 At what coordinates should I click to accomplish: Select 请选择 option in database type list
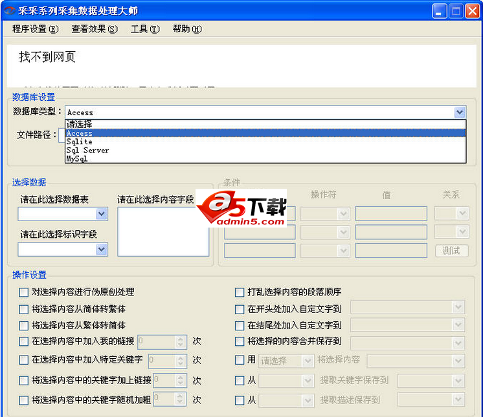(x=265, y=124)
